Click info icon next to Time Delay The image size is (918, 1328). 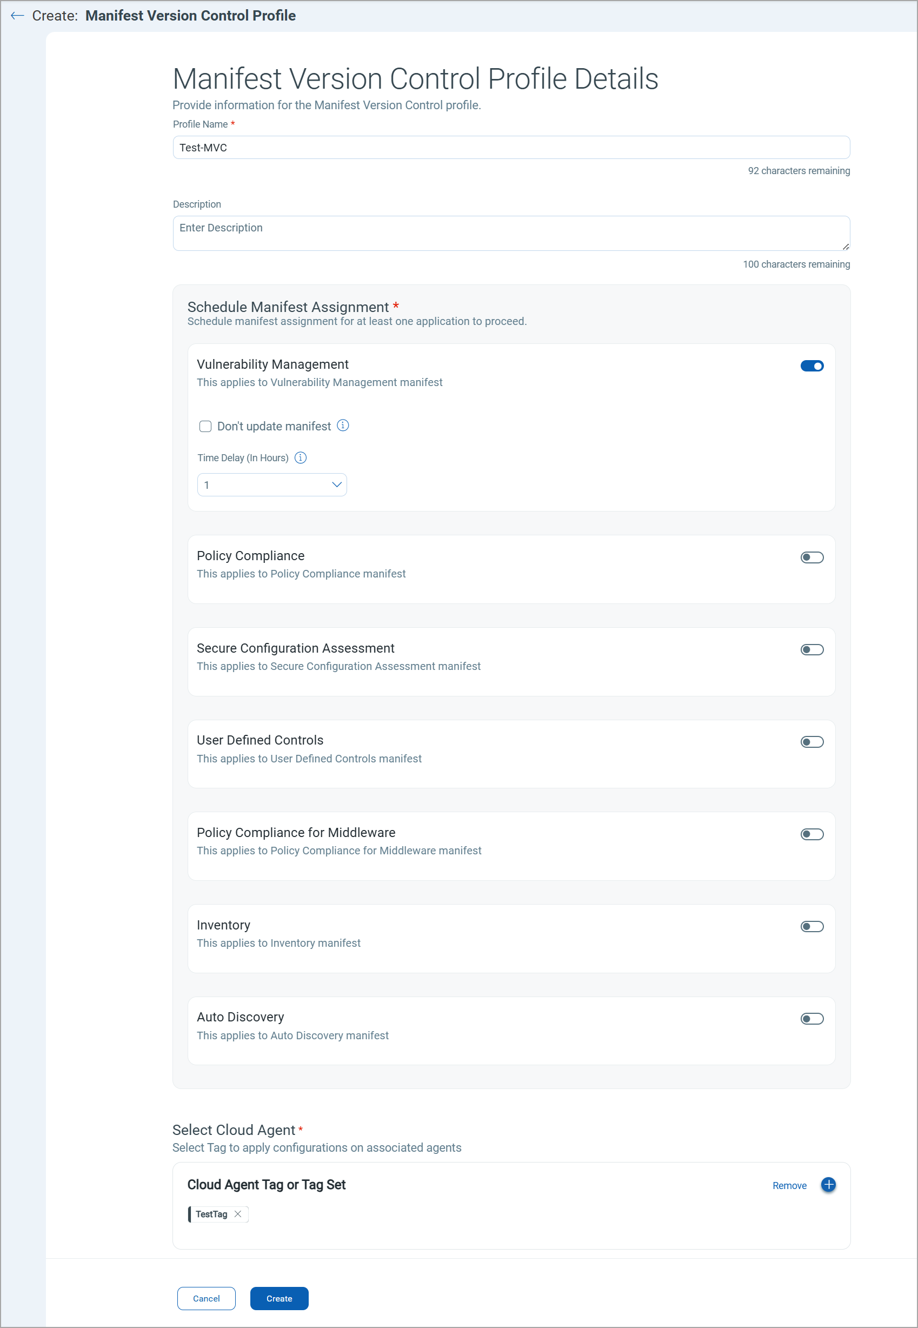(300, 458)
